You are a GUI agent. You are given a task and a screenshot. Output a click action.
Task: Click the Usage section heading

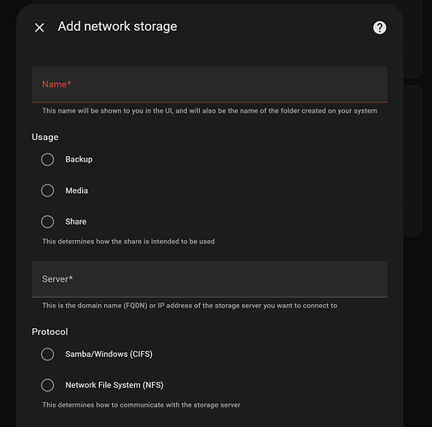pos(45,137)
